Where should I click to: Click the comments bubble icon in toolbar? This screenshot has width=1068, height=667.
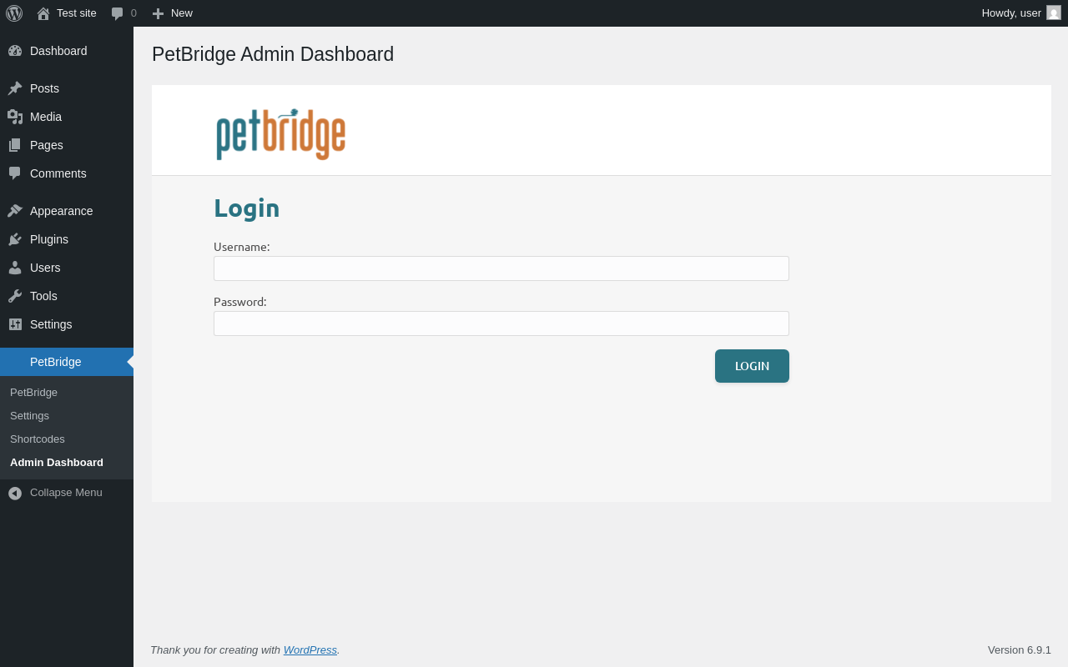pyautogui.click(x=118, y=13)
